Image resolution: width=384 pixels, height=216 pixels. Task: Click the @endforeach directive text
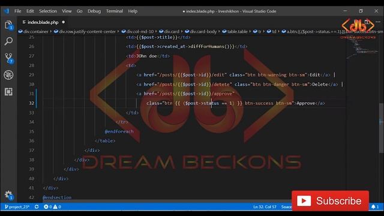(119, 131)
